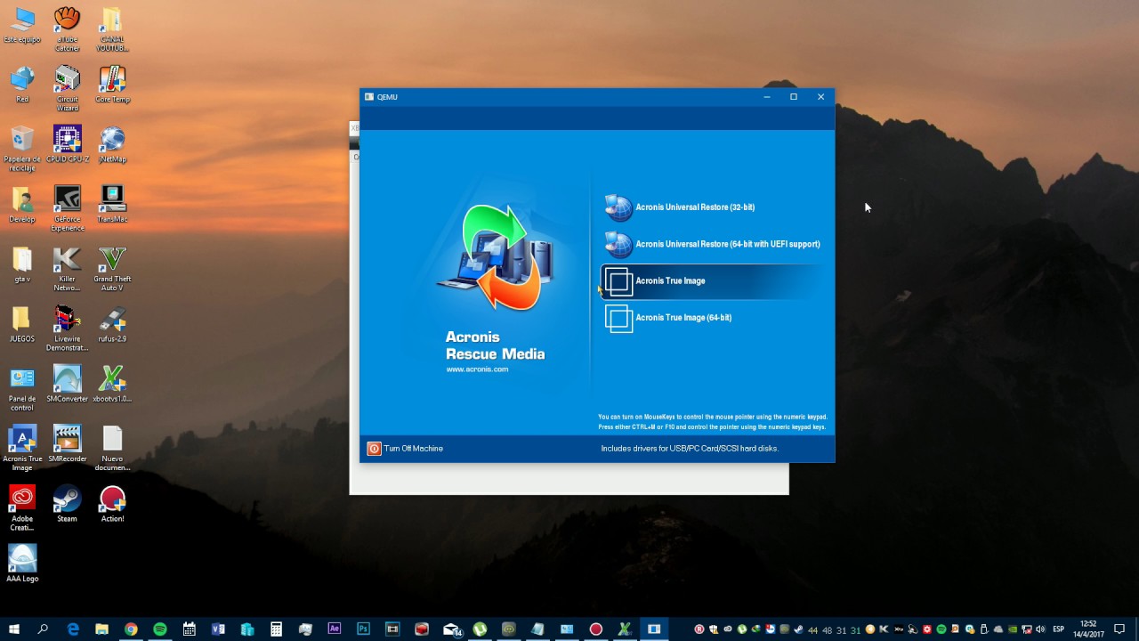The height and width of the screenshot is (641, 1139).
Task: Open Killer Network desktop shortcut
Action: point(68,269)
